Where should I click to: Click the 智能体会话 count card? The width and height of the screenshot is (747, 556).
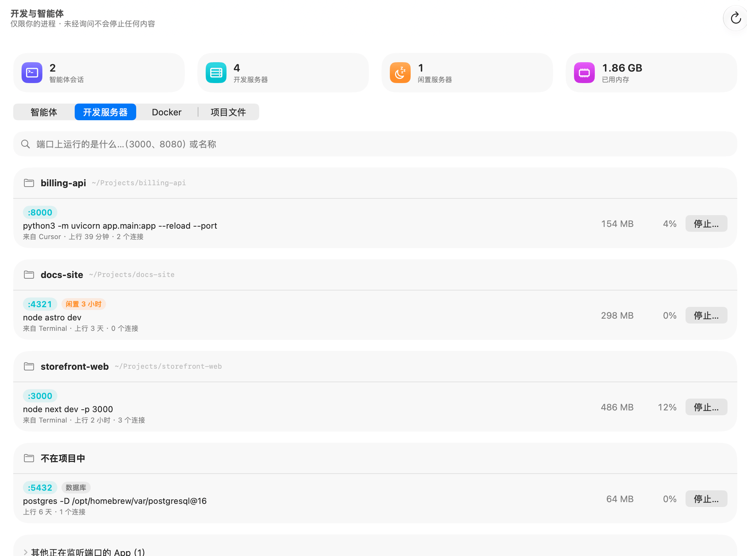pyautogui.click(x=99, y=73)
